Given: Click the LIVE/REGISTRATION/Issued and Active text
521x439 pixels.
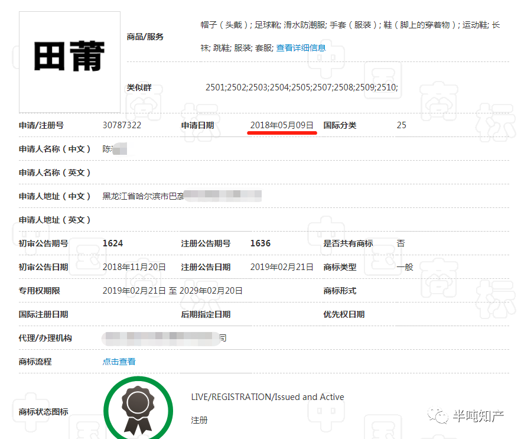Looking at the screenshot, I should point(267,397).
